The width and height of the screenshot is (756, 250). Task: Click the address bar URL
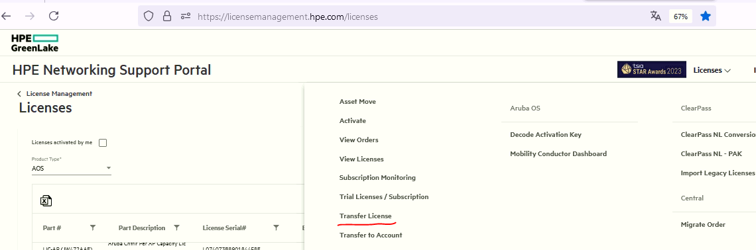(x=288, y=17)
